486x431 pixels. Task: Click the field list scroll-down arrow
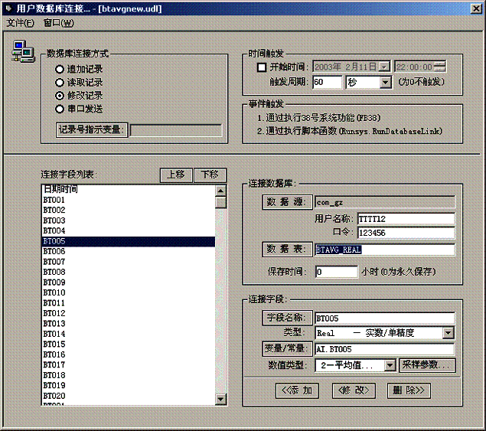[220, 399]
